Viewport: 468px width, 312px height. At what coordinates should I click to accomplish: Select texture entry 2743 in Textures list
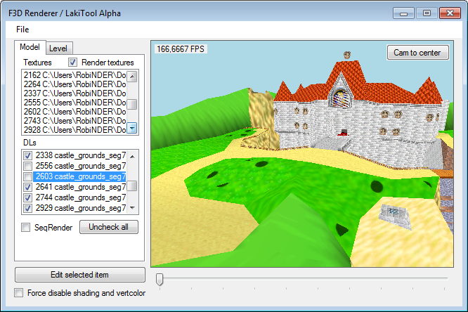74,121
